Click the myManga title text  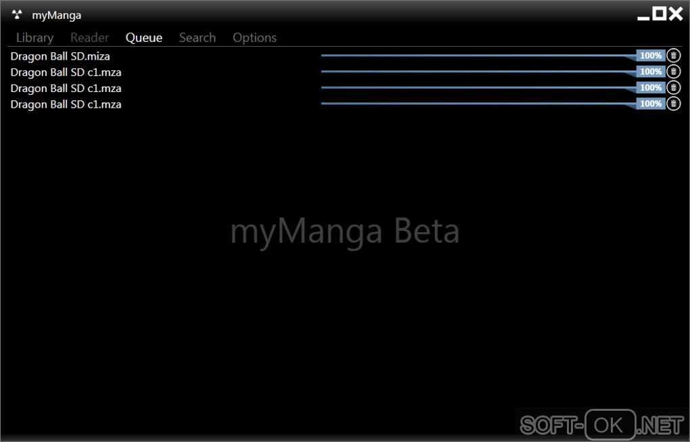click(56, 16)
